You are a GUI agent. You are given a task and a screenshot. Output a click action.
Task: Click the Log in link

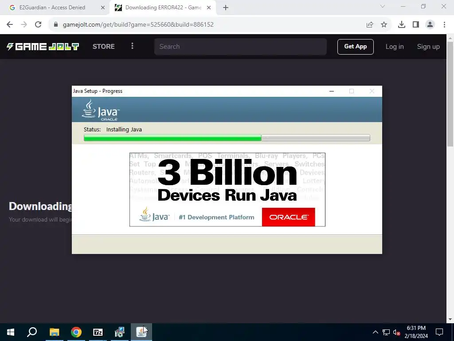pos(394,47)
